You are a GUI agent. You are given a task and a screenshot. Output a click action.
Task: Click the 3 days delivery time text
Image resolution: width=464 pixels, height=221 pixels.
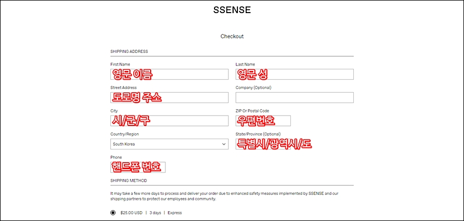pyautogui.click(x=155, y=213)
